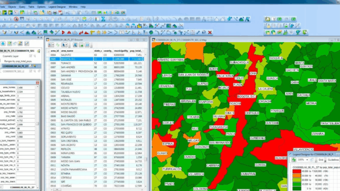The image size is (340, 191).
Task: Click the area_homes value field
Action: point(26,88)
